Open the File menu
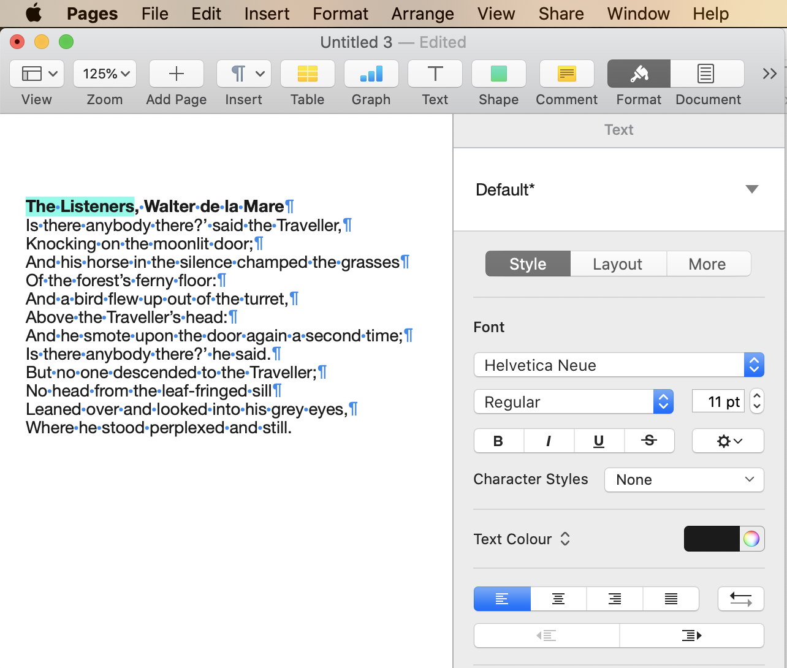The width and height of the screenshot is (787, 668). 154,13
